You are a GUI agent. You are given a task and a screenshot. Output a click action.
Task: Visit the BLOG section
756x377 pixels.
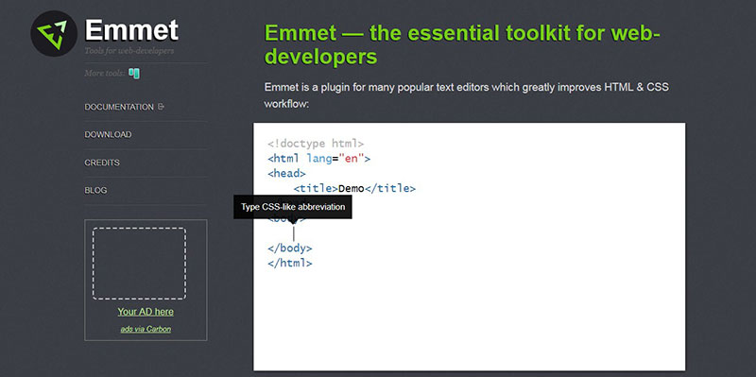[96, 191]
